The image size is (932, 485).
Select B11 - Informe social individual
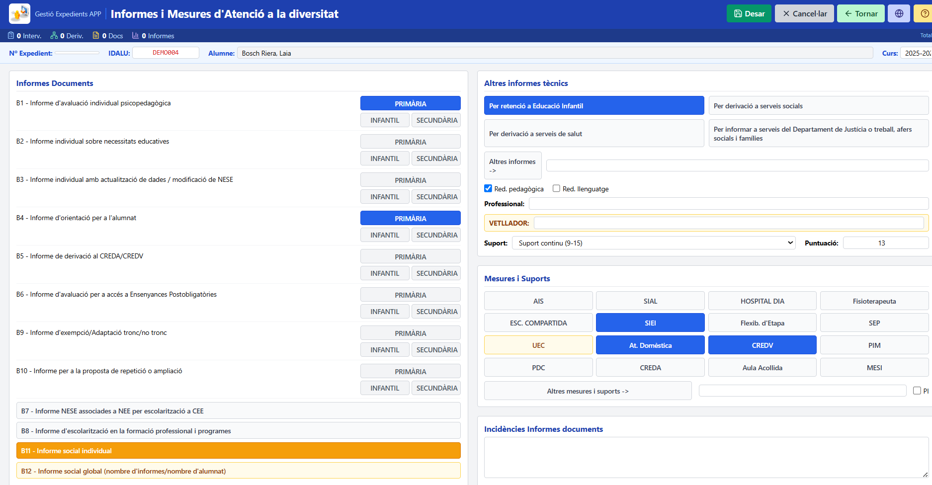tap(238, 451)
